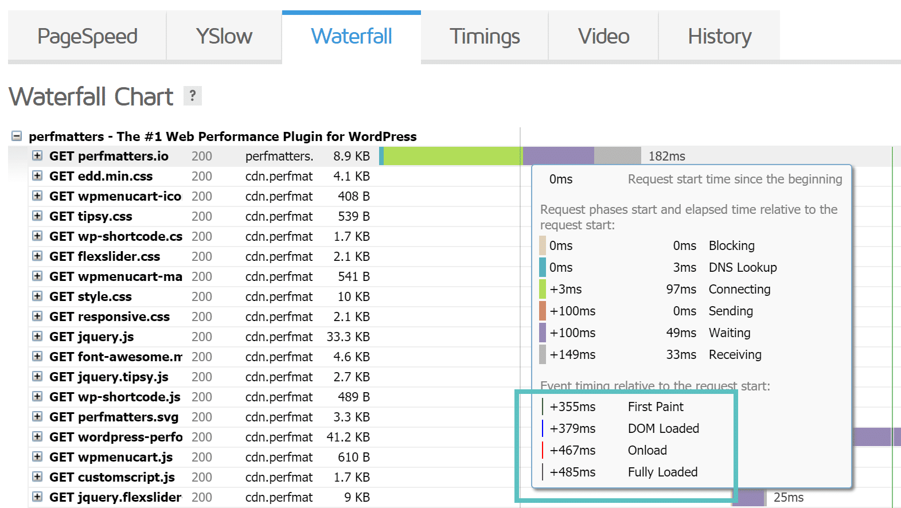Click the purple Waiting bar of perfmatters.io
Viewport: 901px width, 508px height.
pos(558,156)
